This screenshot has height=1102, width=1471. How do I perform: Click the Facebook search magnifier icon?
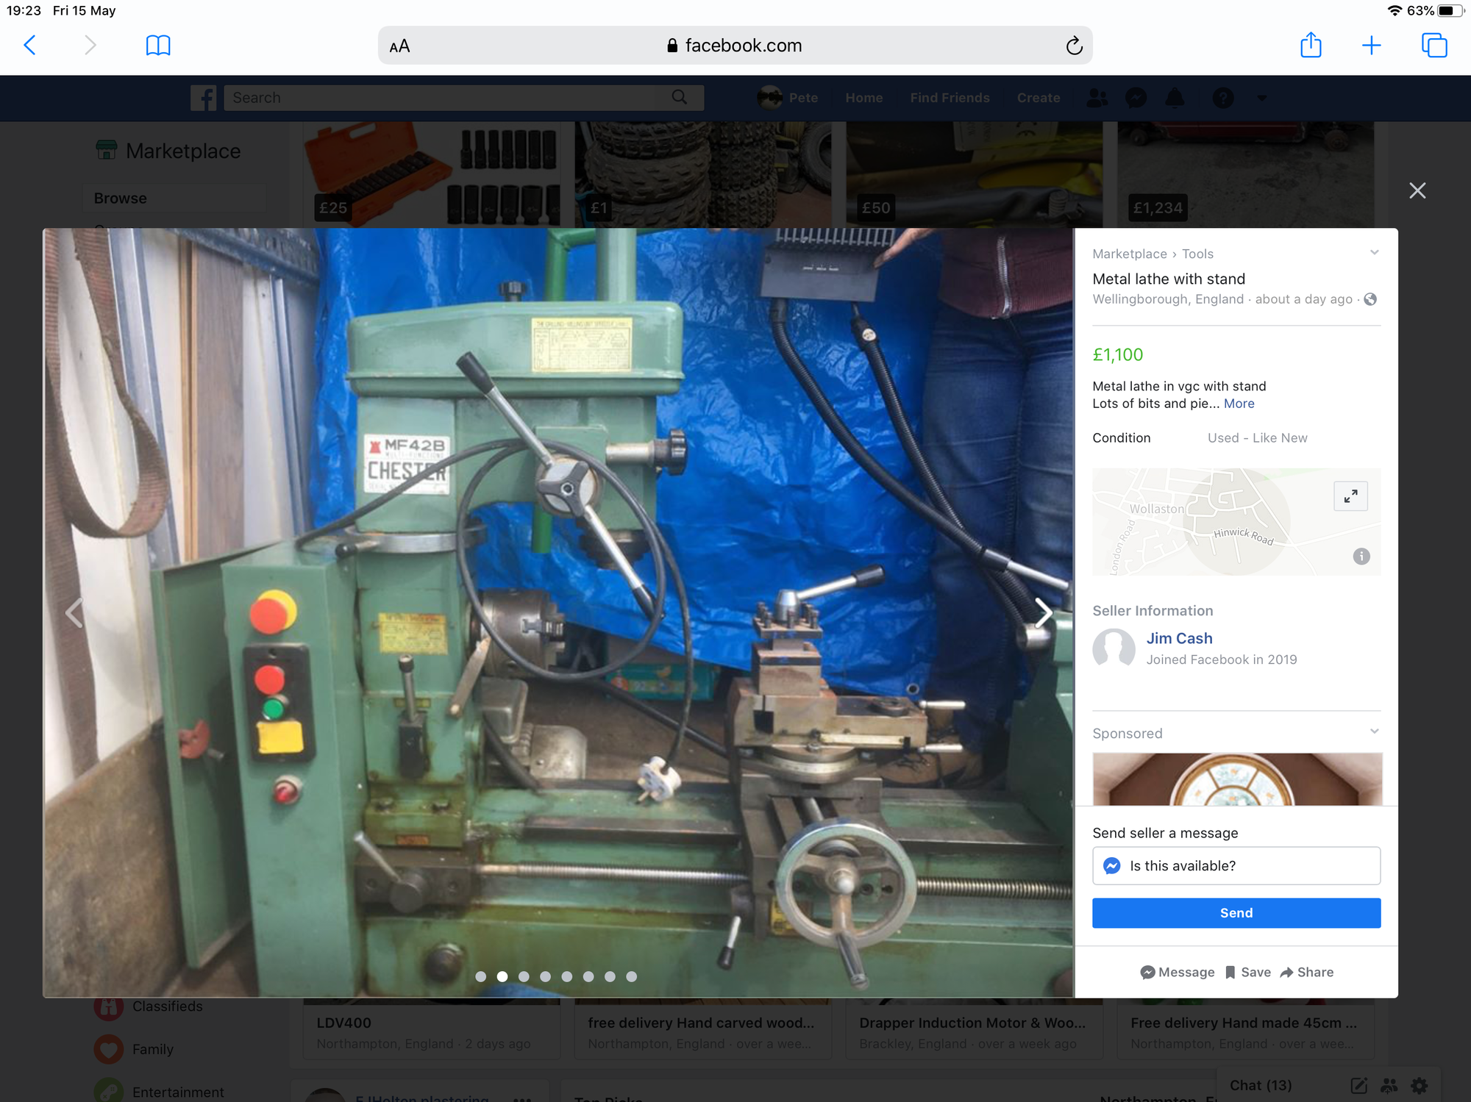pyautogui.click(x=680, y=97)
